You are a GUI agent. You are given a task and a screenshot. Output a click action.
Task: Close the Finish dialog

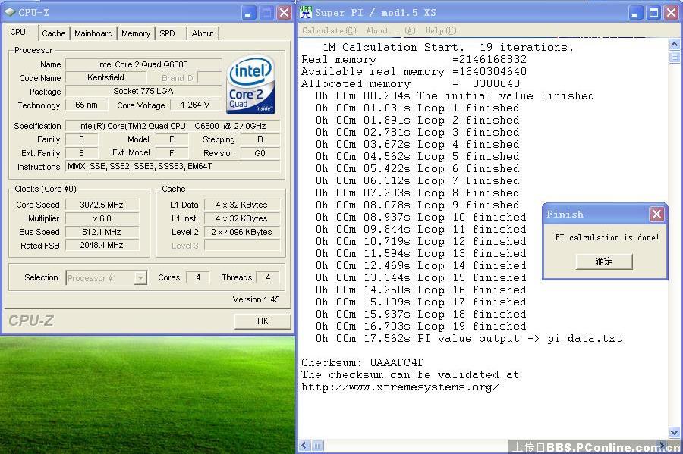656,214
